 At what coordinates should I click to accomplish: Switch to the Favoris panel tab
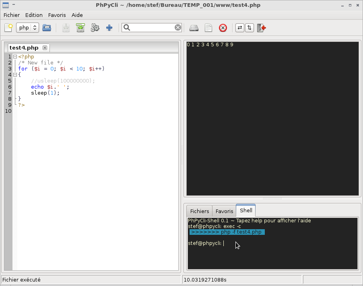[x=224, y=211]
